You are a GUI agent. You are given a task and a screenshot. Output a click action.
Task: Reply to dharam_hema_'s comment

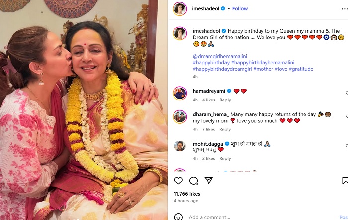coord(225,129)
